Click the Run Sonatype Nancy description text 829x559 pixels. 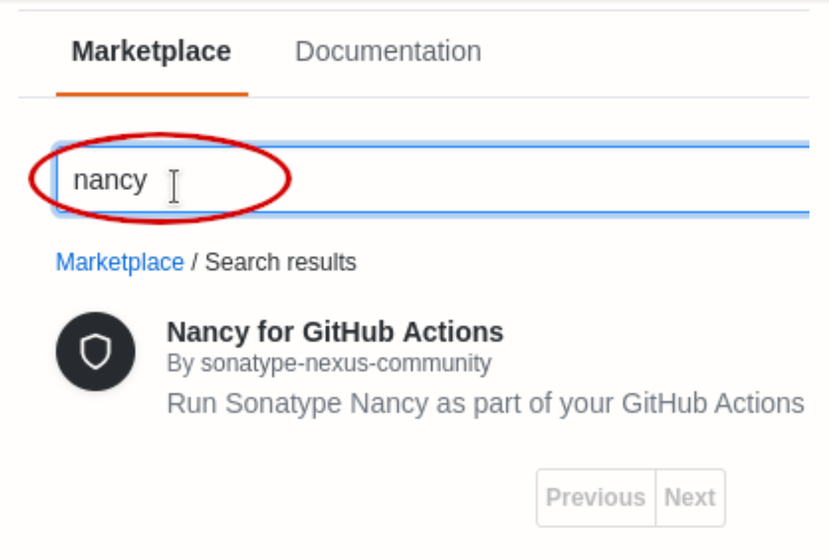click(x=484, y=404)
